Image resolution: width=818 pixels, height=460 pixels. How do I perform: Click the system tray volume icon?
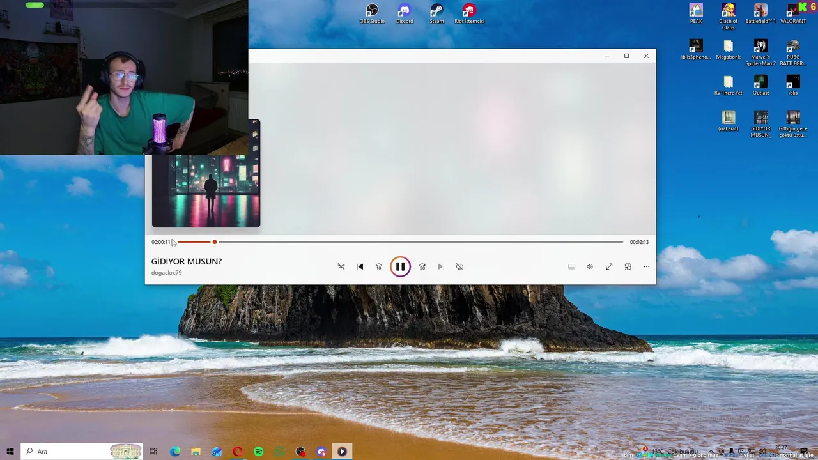point(762,452)
